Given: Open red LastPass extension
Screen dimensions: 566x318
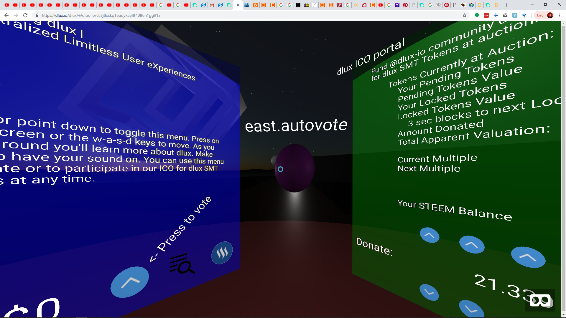Looking at the screenshot, I should (486, 15).
